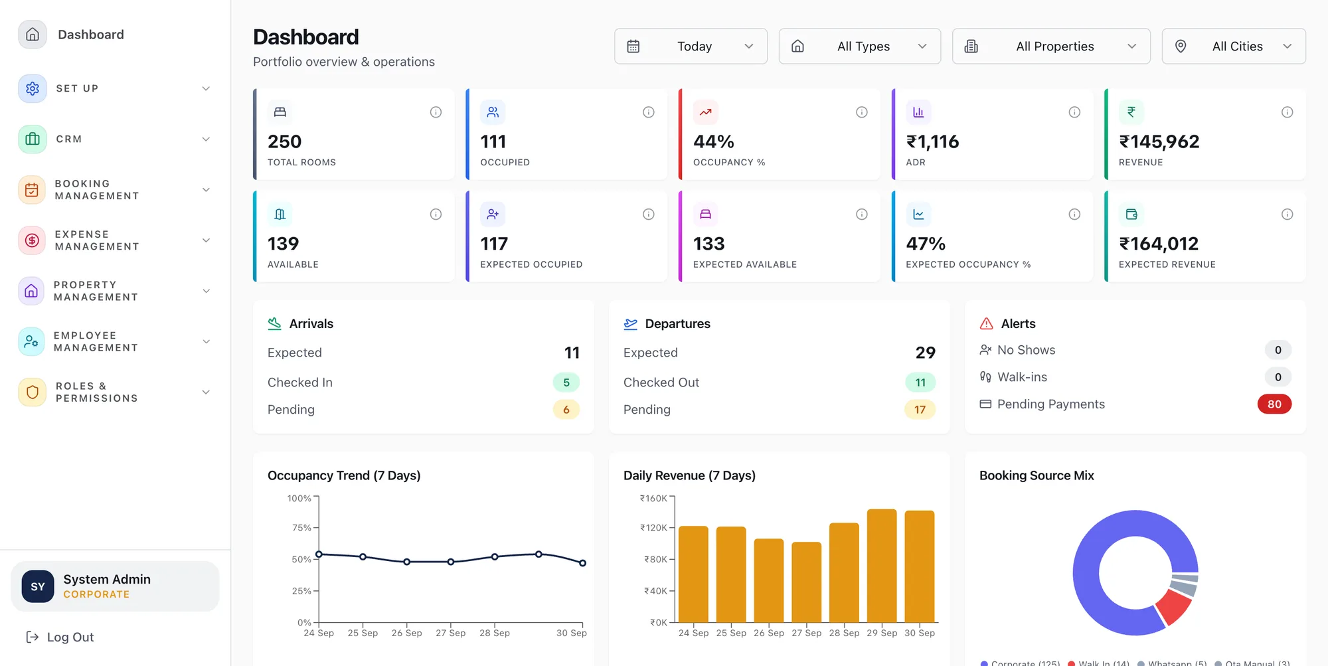This screenshot has height=666, width=1328.
Task: Click the Alerts warning triangle icon
Action: (987, 323)
